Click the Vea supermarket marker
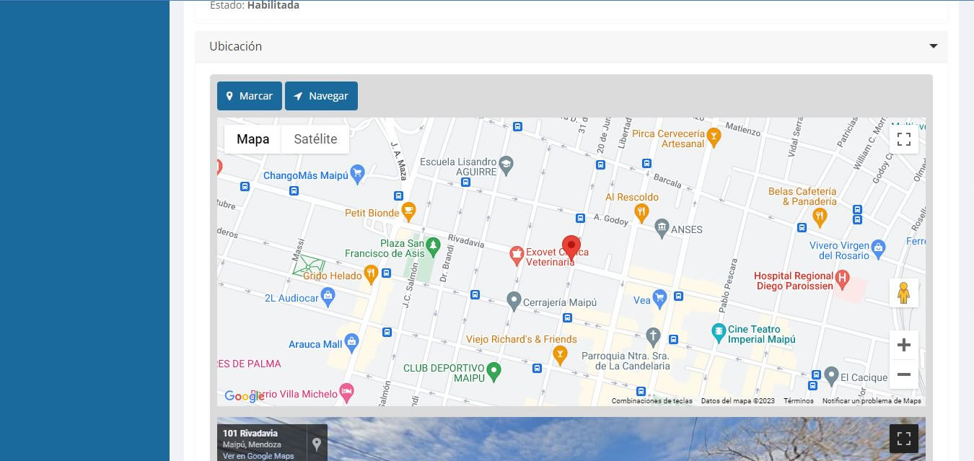Screen dimensions: 974x461 (x=660, y=297)
